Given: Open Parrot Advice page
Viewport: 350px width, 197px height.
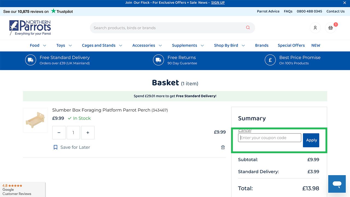Looking at the screenshot, I should [x=268, y=11].
